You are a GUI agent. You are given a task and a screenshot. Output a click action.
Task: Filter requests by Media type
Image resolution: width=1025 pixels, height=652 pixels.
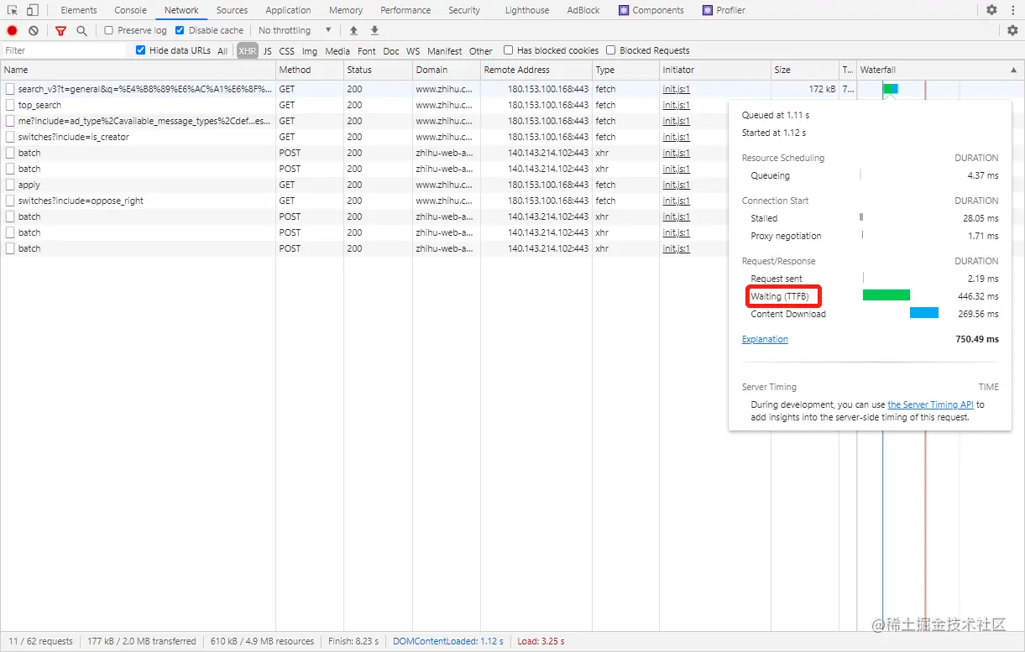pyautogui.click(x=337, y=51)
